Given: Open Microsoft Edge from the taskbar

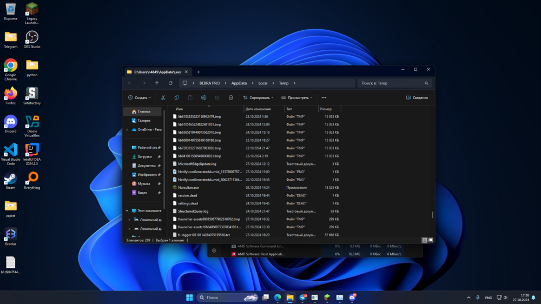Looking at the screenshot, I should (x=278, y=298).
